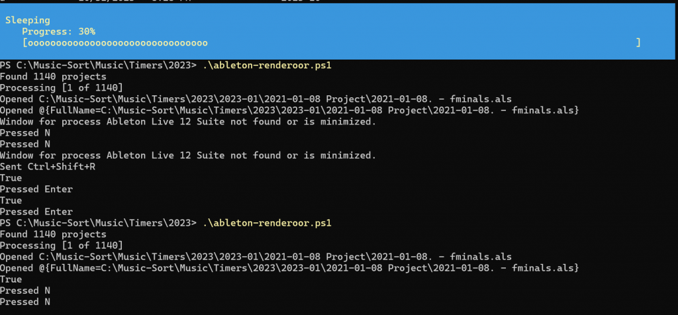Click the first "Opened C:\Music-Sort" file path line
678x315 pixels.
pyautogui.click(x=256, y=99)
